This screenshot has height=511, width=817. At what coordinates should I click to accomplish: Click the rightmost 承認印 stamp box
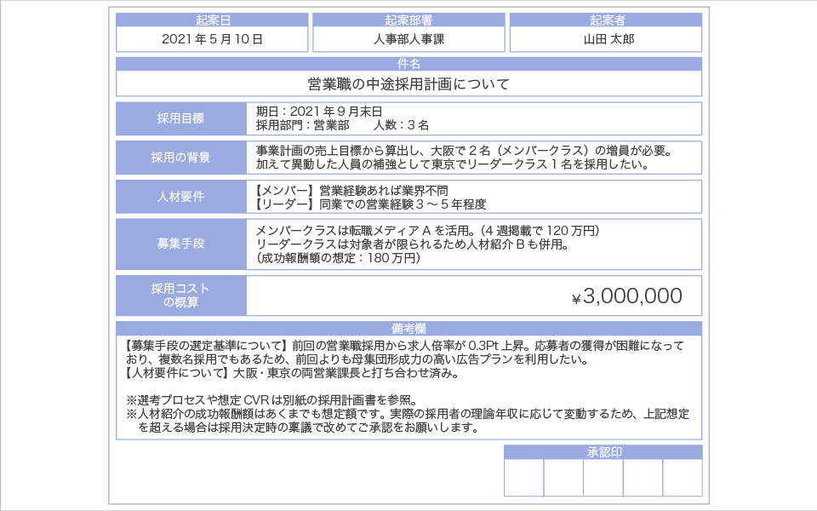tap(683, 478)
